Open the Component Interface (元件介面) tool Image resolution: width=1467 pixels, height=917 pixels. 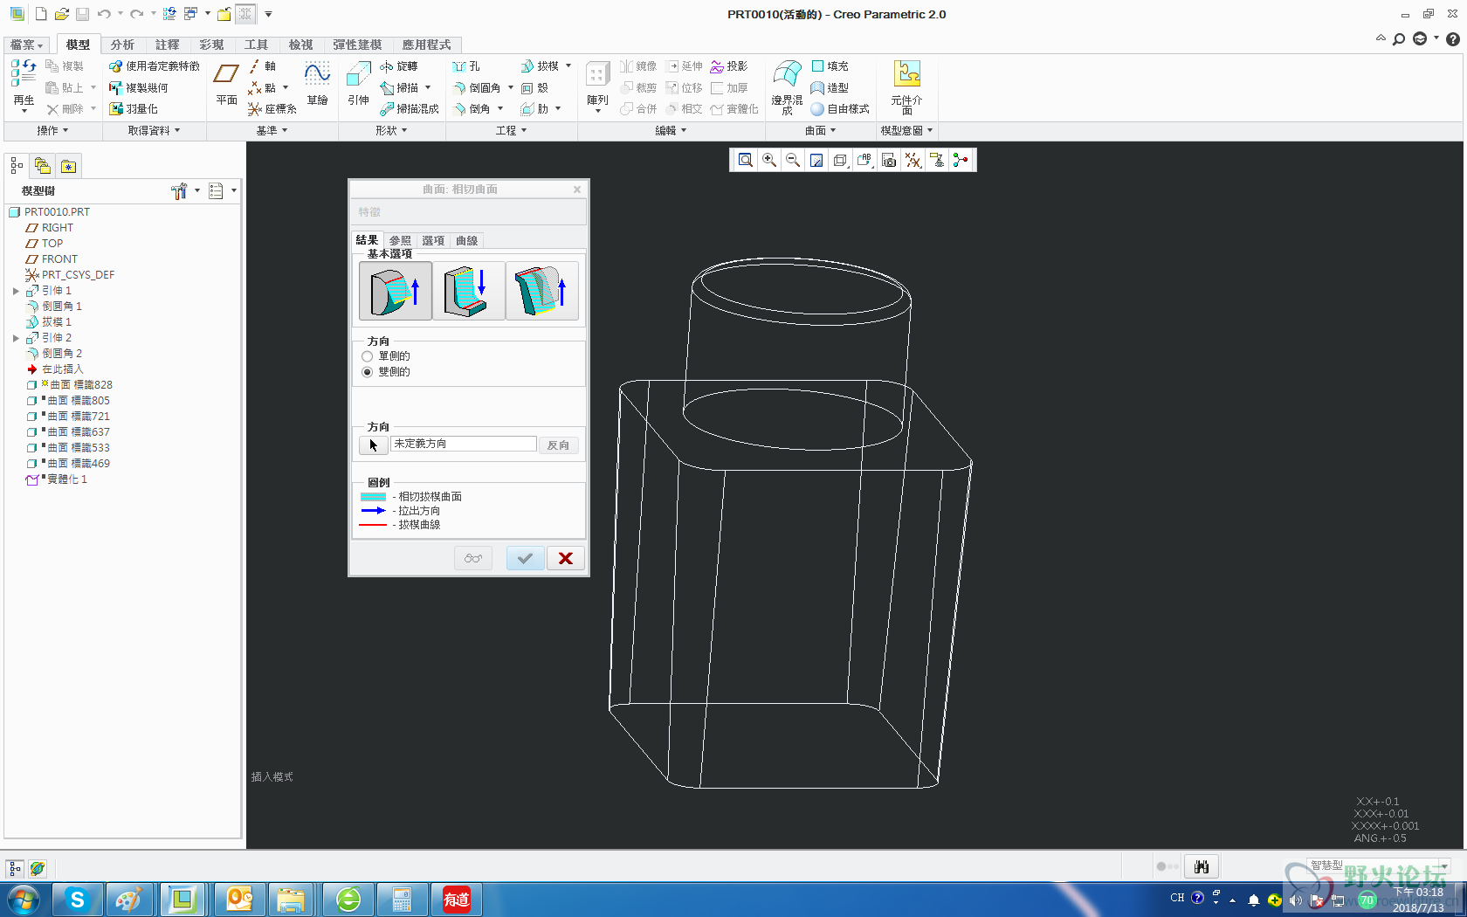point(906,87)
